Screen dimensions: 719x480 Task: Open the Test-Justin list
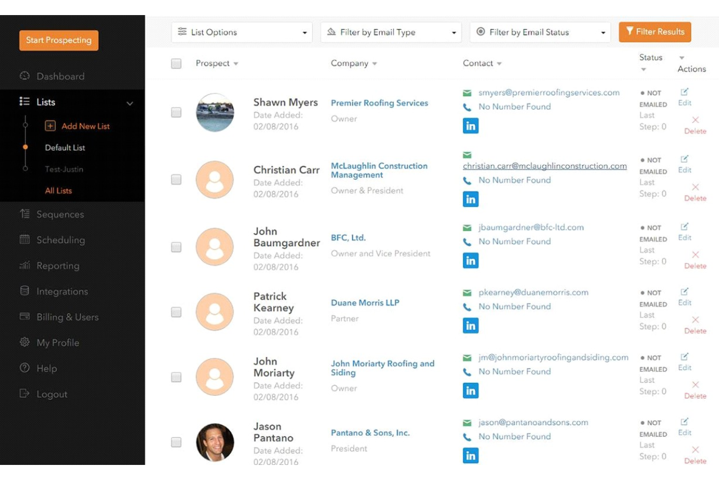click(x=64, y=169)
